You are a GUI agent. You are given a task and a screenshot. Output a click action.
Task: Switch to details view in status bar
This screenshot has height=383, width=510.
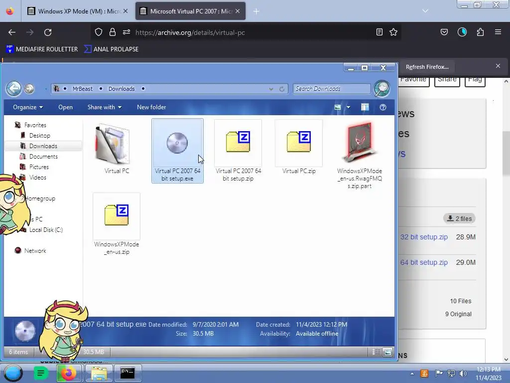point(376,352)
